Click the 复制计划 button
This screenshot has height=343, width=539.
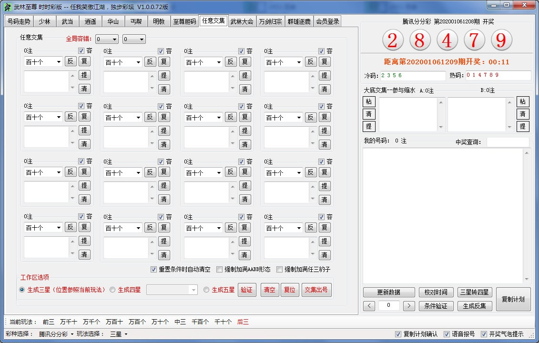[x=513, y=299]
